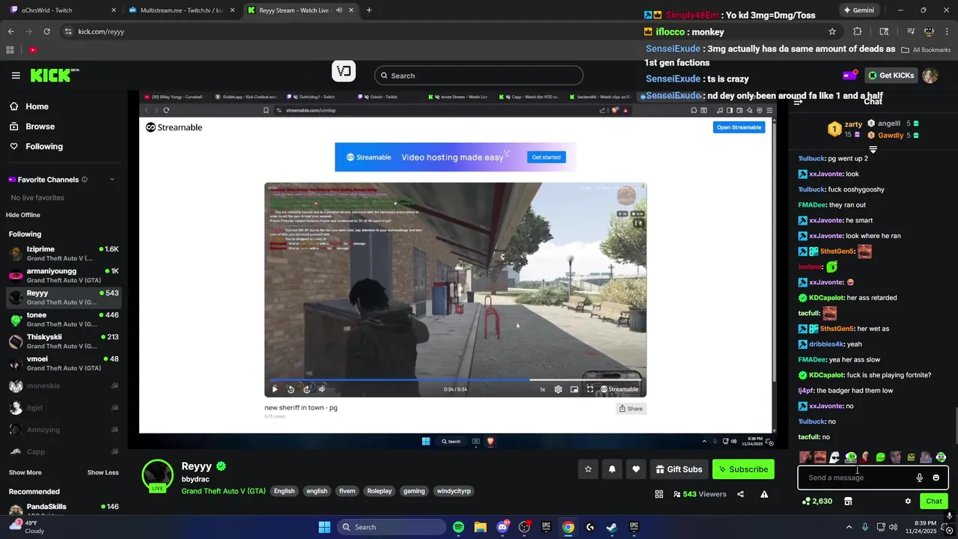Open browser extensions puzzle icon

858,31
